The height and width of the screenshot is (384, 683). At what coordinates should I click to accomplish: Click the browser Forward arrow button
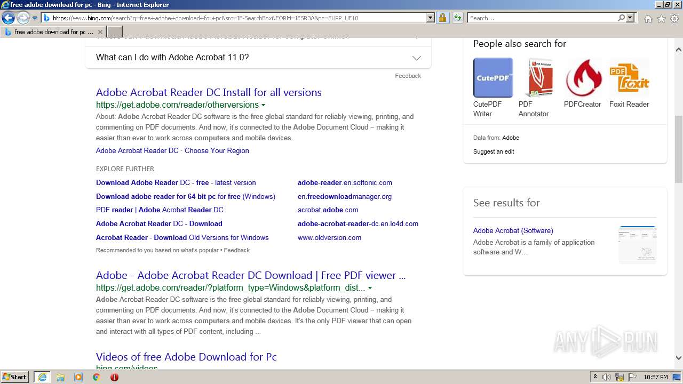(23, 18)
